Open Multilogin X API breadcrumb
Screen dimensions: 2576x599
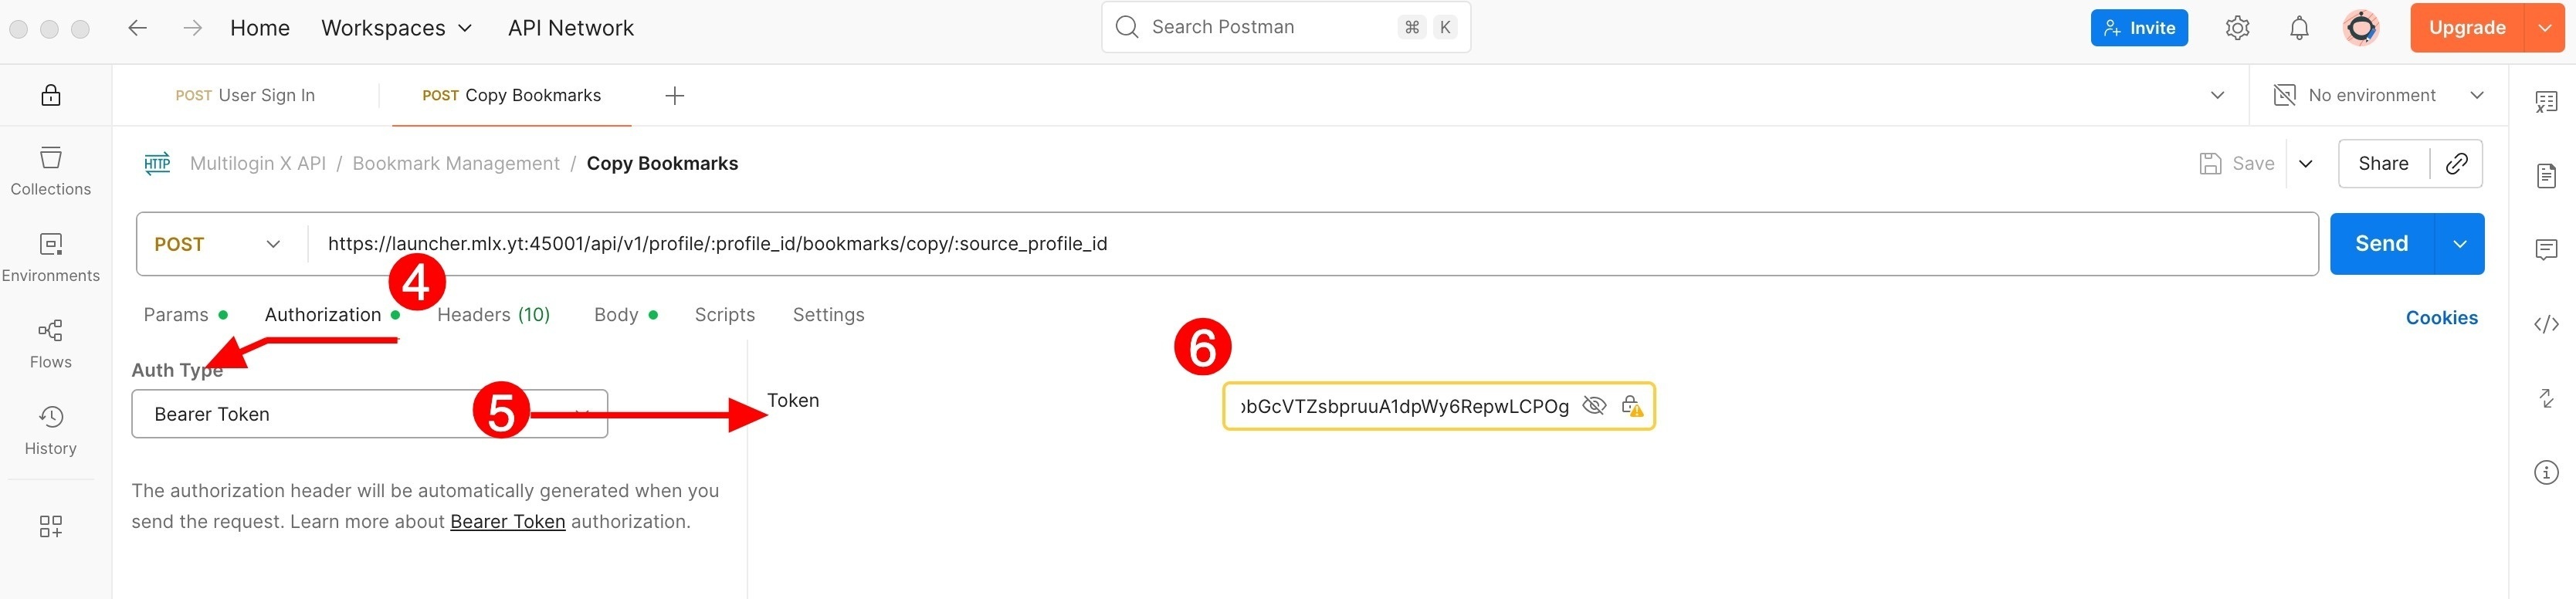click(258, 164)
